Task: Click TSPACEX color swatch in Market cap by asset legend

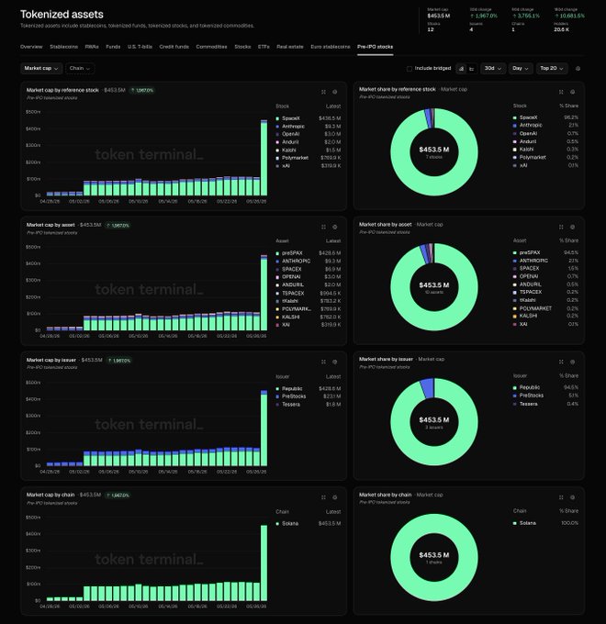Action: point(277,294)
